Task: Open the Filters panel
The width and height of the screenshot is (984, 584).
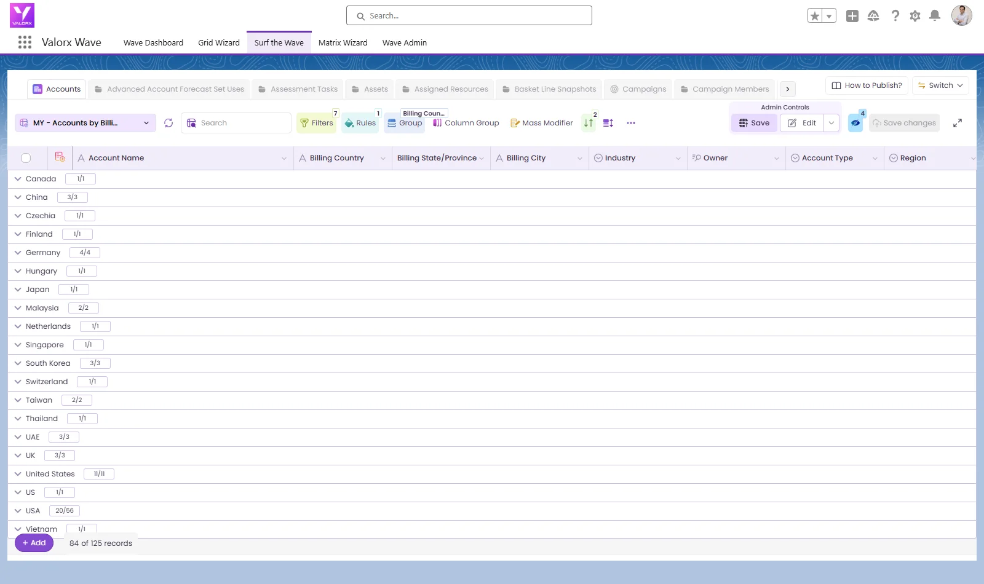Action: [317, 123]
